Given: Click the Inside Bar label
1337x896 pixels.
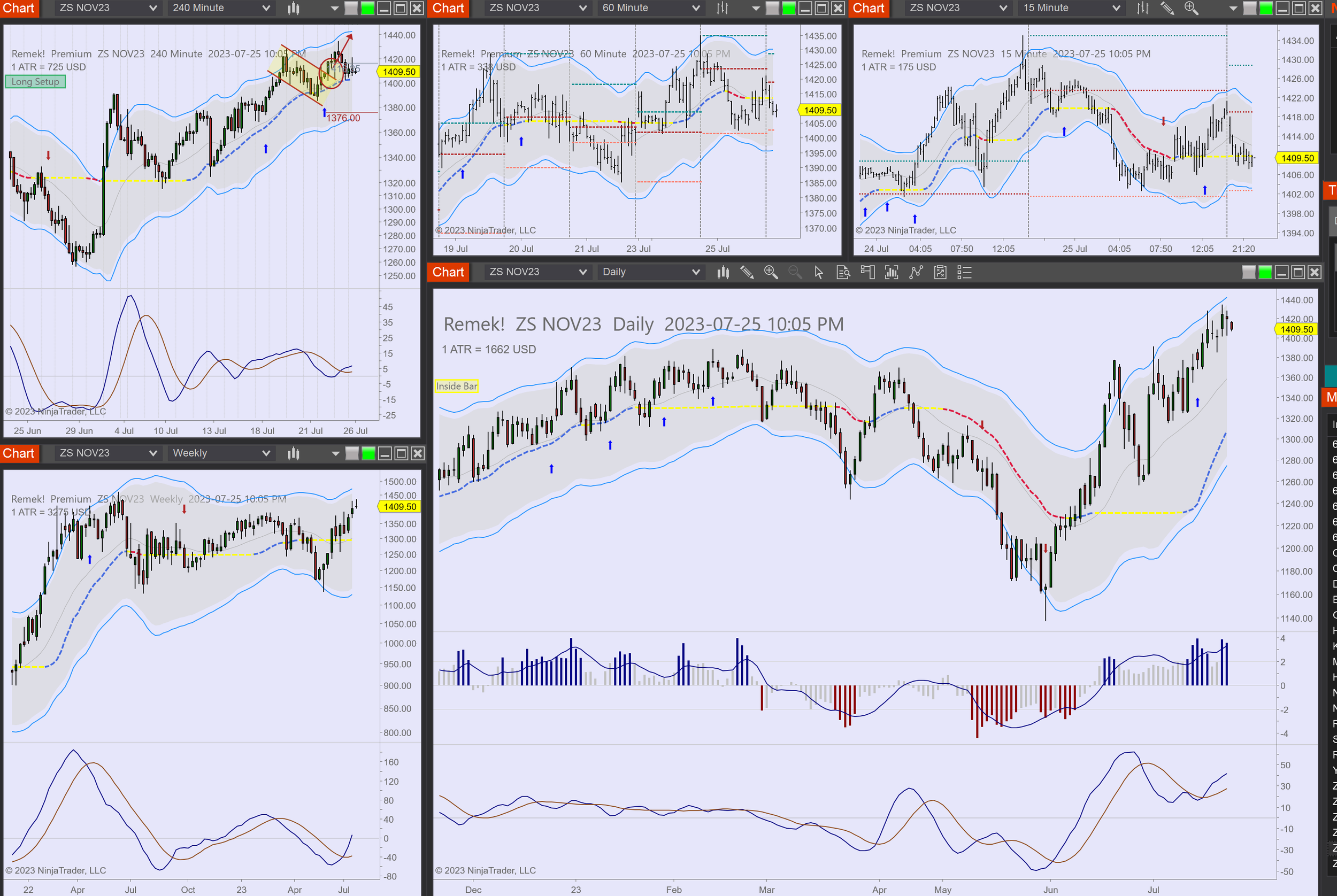Looking at the screenshot, I should click(457, 387).
